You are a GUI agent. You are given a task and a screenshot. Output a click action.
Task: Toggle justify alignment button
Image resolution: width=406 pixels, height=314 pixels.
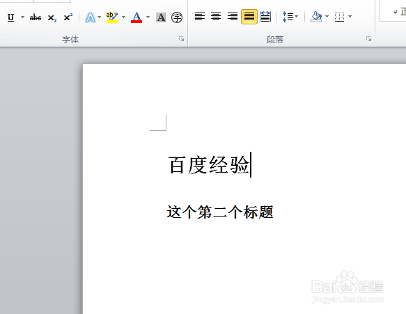[249, 17]
